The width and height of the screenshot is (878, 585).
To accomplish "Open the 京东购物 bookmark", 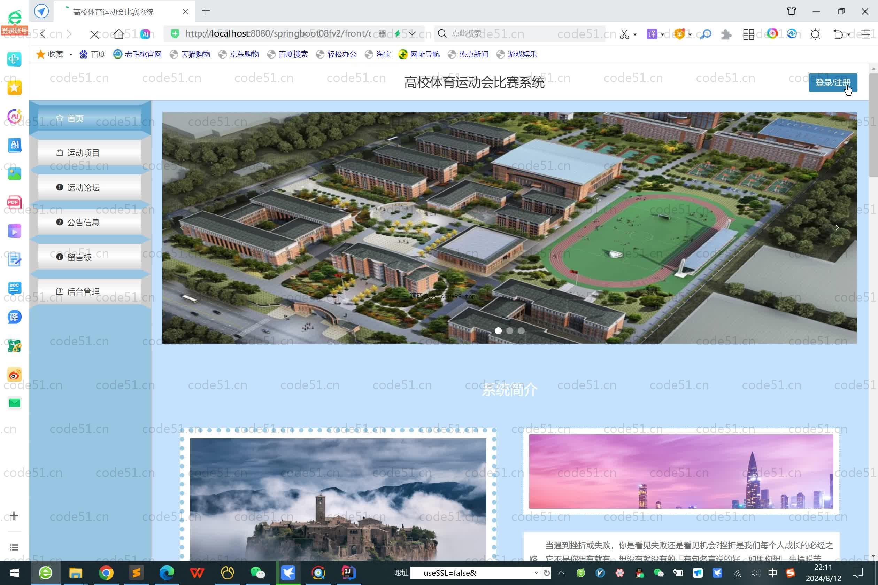I will point(239,54).
